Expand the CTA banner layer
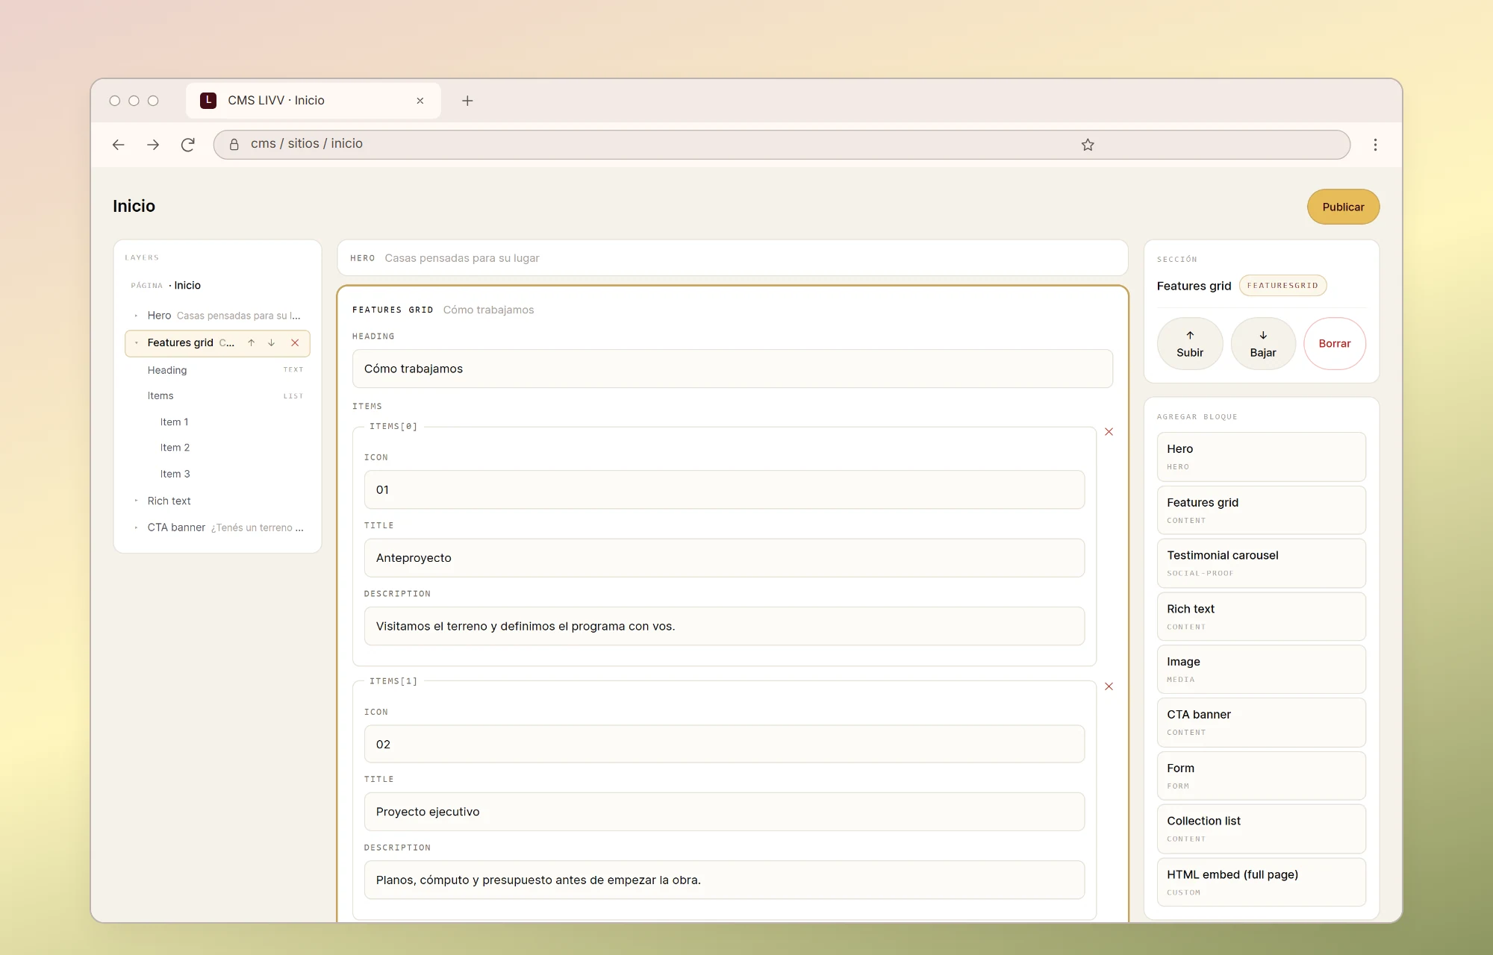 coord(136,527)
